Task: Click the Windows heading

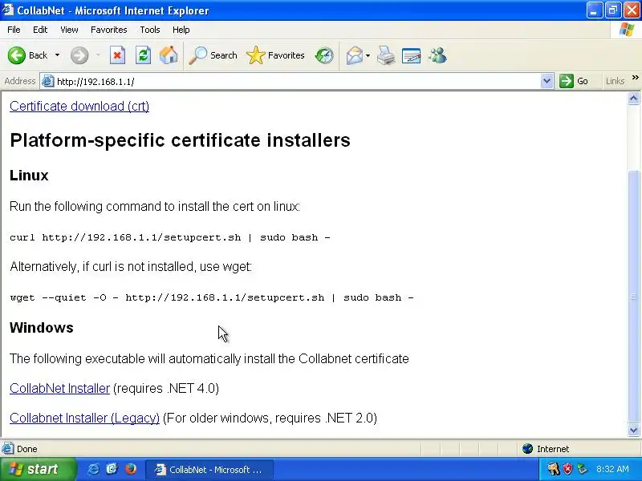Action: click(x=42, y=328)
